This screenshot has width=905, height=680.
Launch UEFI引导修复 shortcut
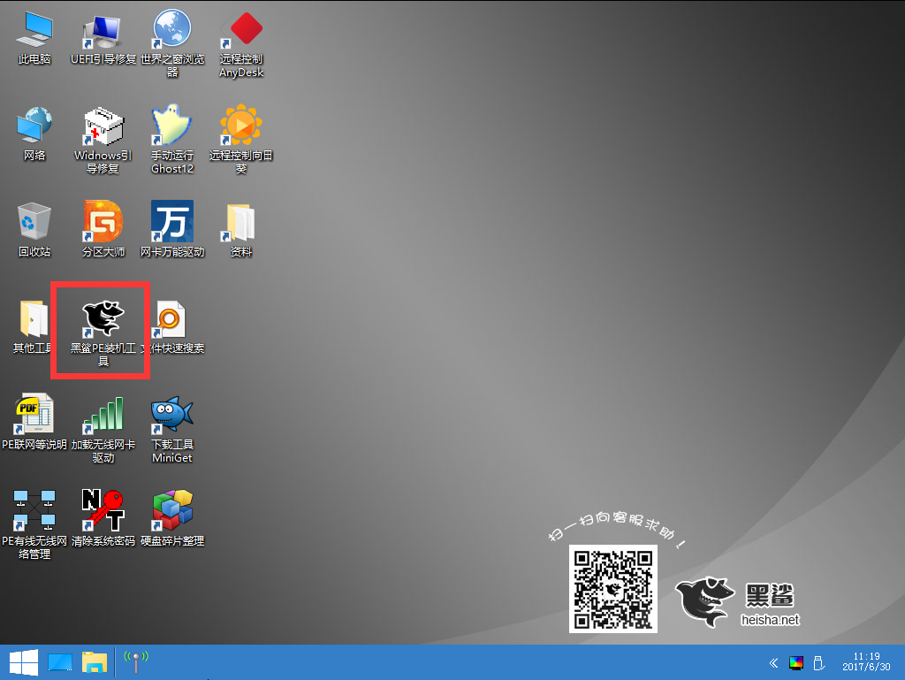click(103, 38)
